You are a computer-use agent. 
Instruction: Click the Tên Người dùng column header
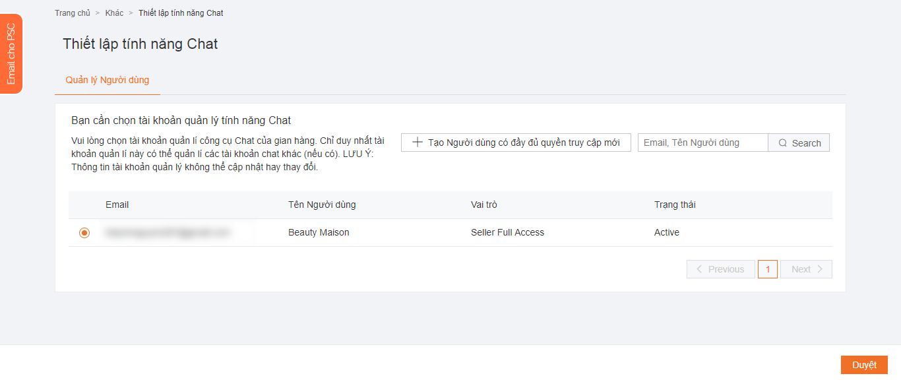click(x=322, y=205)
